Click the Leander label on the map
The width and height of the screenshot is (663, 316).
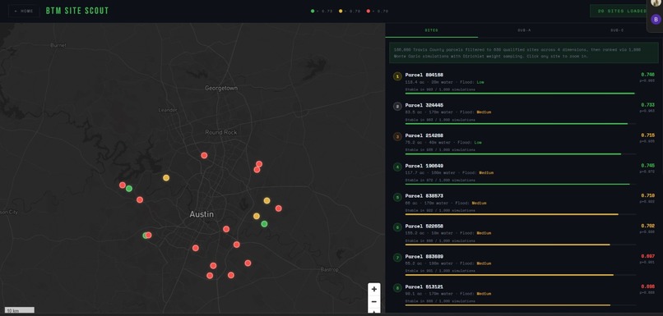coord(168,110)
